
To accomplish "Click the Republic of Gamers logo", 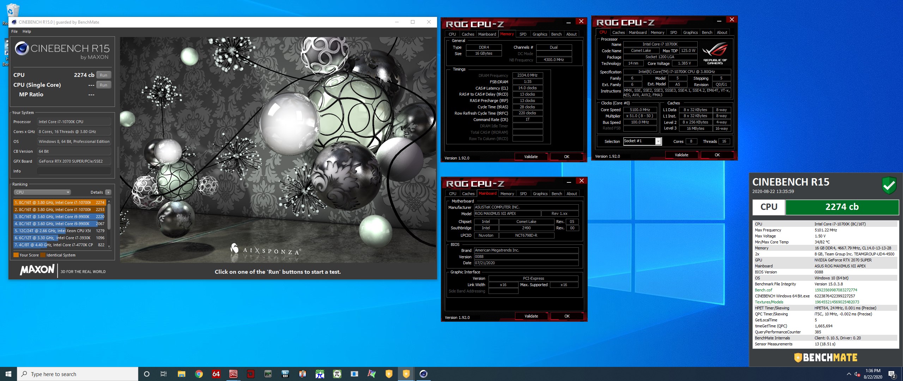I will coord(715,54).
